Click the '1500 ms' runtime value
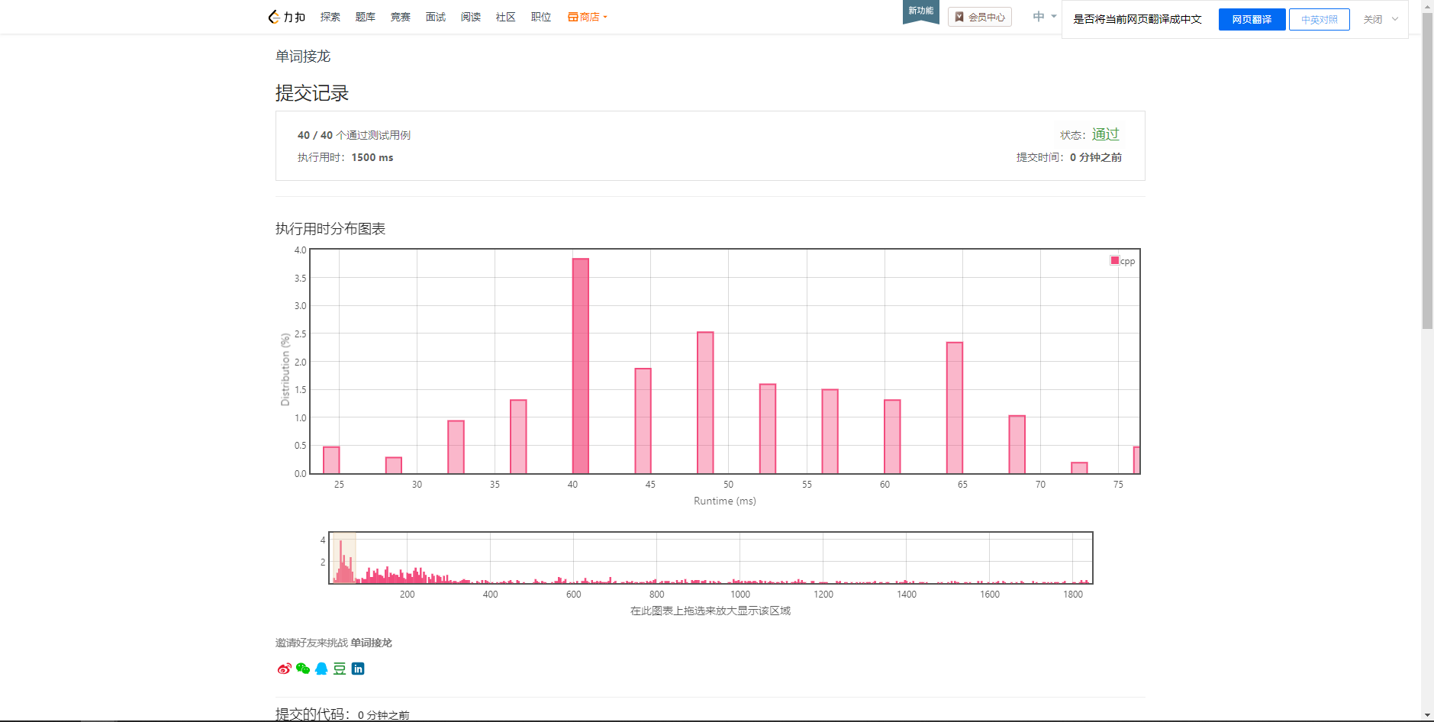The image size is (1434, 722). pyautogui.click(x=372, y=157)
